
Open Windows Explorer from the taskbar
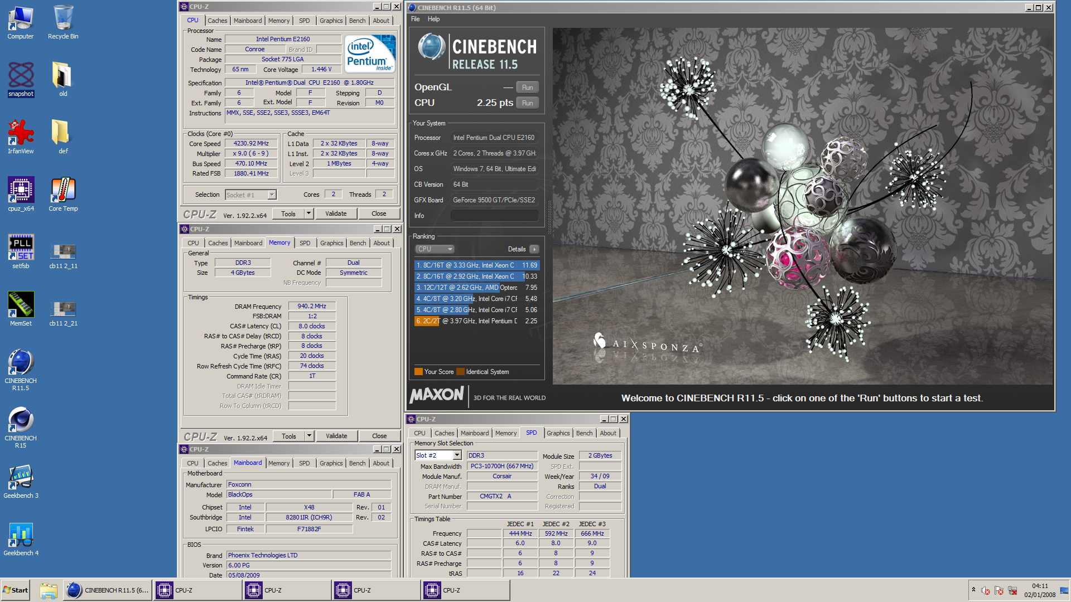coord(48,590)
